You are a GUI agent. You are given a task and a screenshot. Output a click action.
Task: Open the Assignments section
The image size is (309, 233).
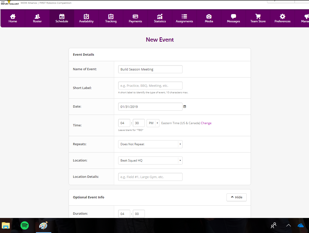click(184, 18)
